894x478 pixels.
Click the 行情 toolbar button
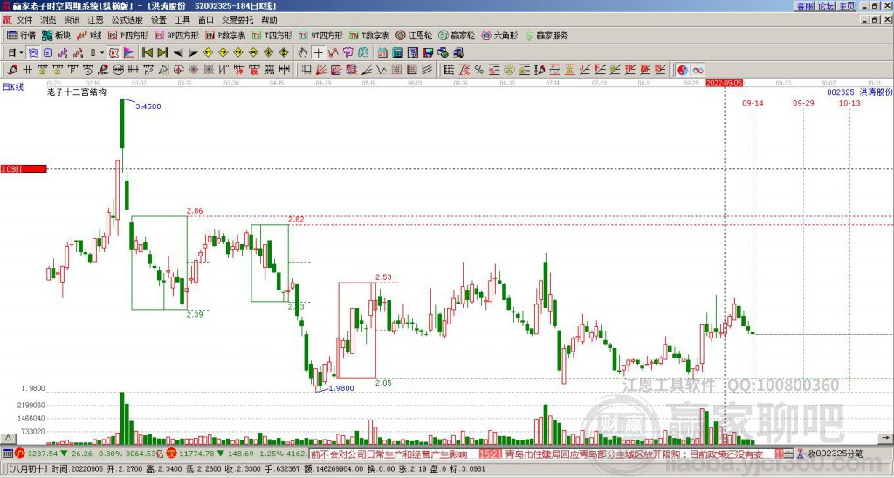22,35
